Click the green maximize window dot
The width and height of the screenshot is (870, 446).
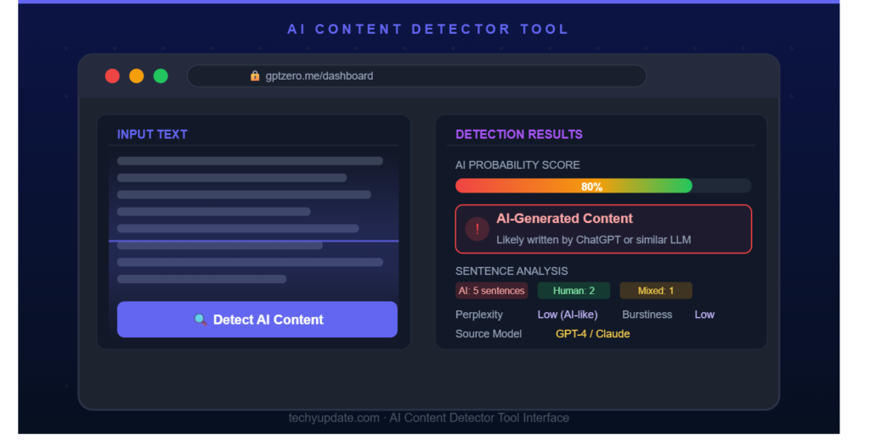tap(161, 76)
